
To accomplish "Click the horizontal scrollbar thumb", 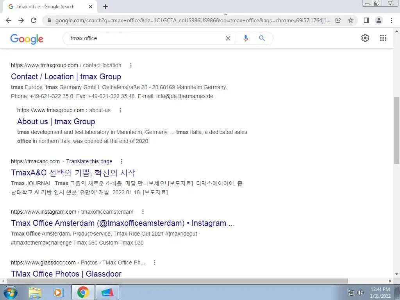I will click(x=177, y=281).
